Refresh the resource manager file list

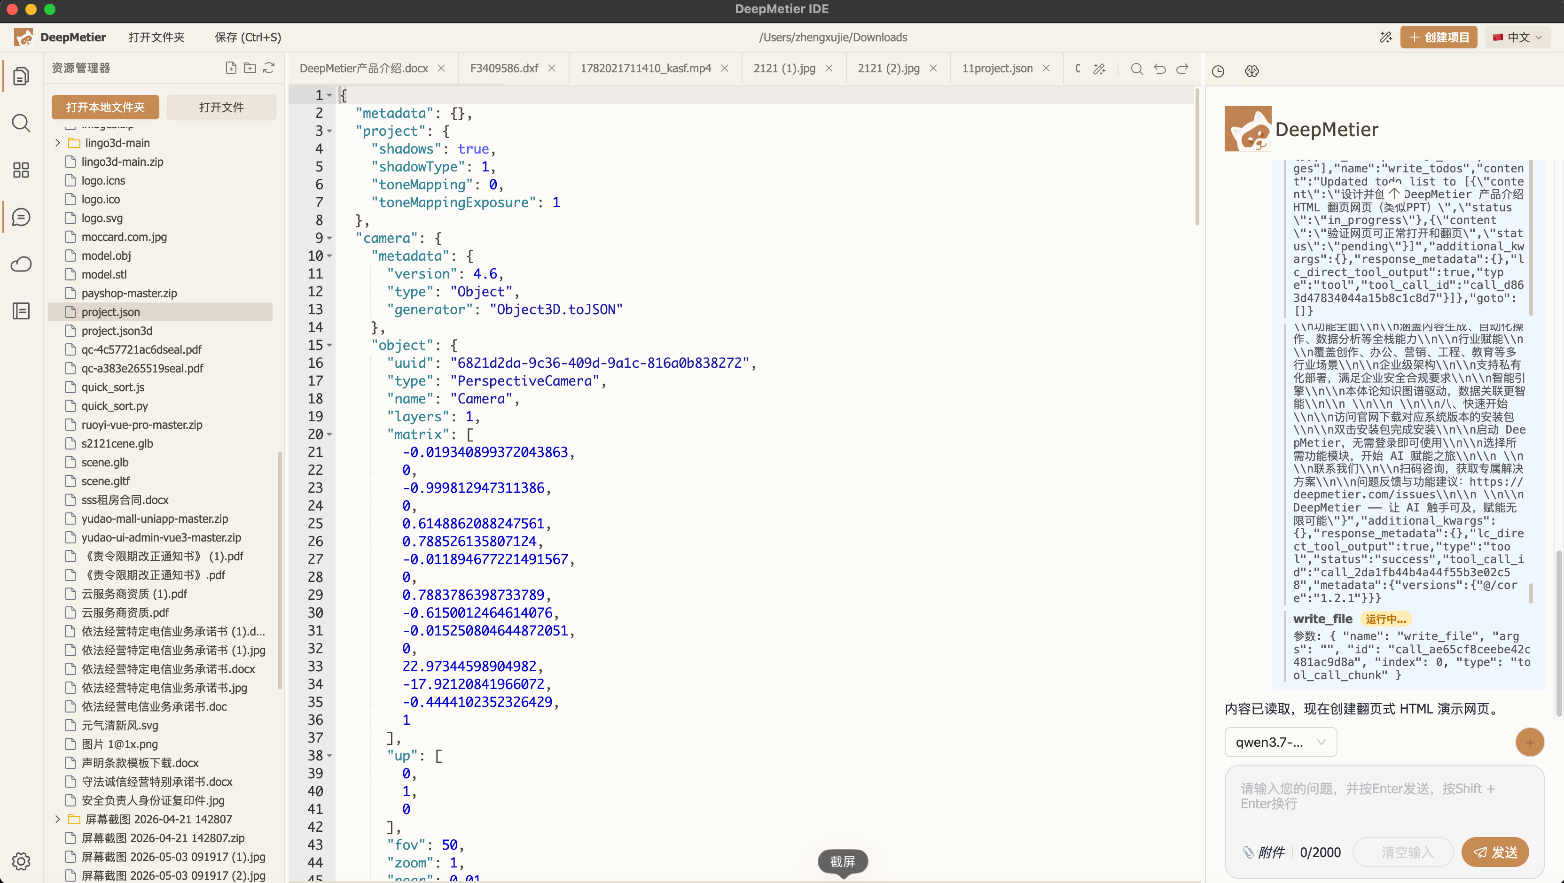point(269,68)
